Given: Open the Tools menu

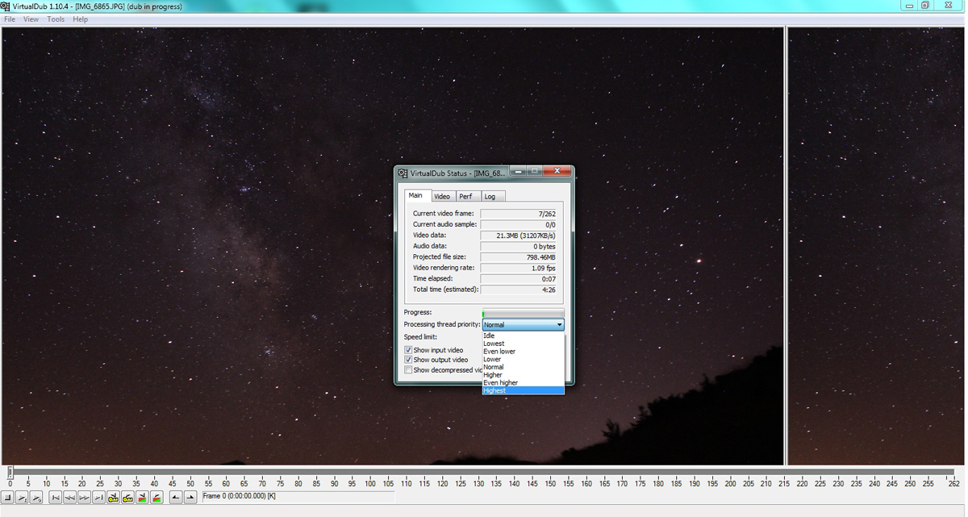Looking at the screenshot, I should [56, 19].
